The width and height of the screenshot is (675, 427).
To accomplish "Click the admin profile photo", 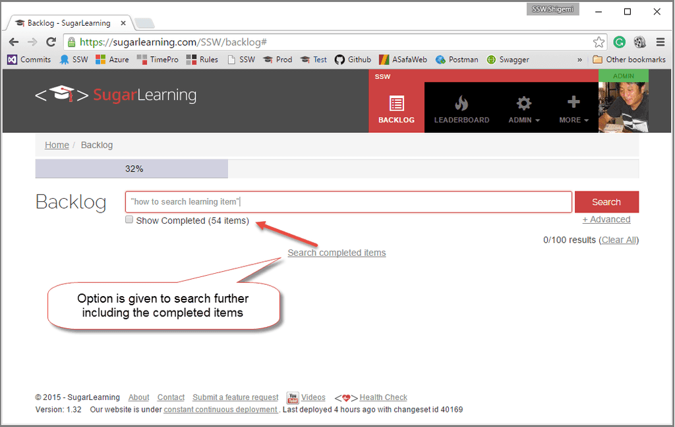I will (x=623, y=107).
